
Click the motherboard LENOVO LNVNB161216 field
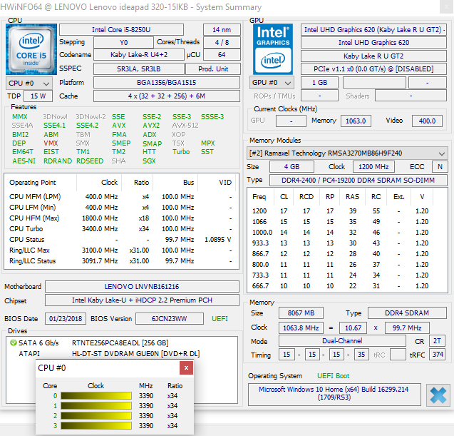pyautogui.click(x=142, y=286)
